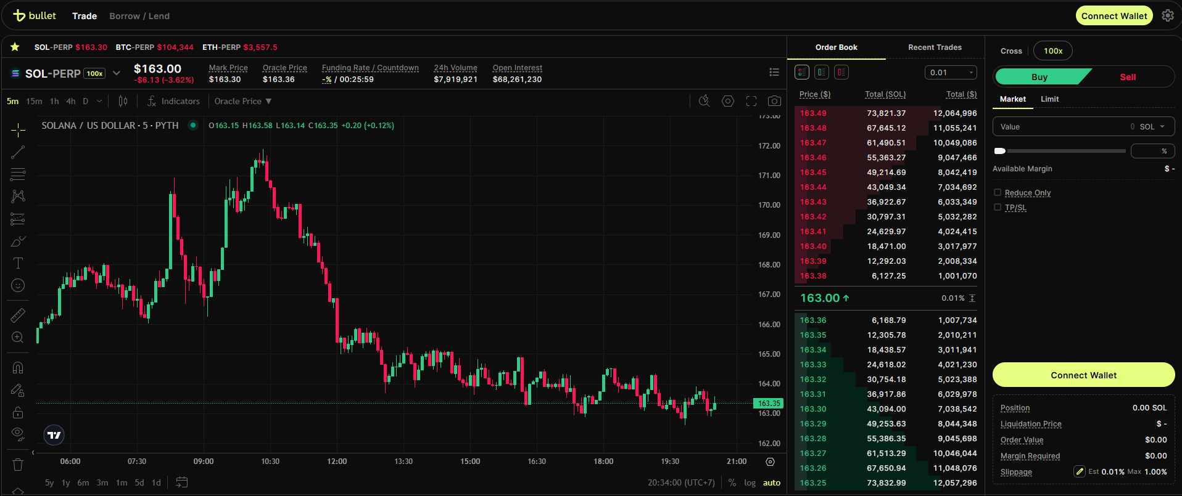
Task: Open the 0.01 price grouping dropdown
Action: [951, 72]
